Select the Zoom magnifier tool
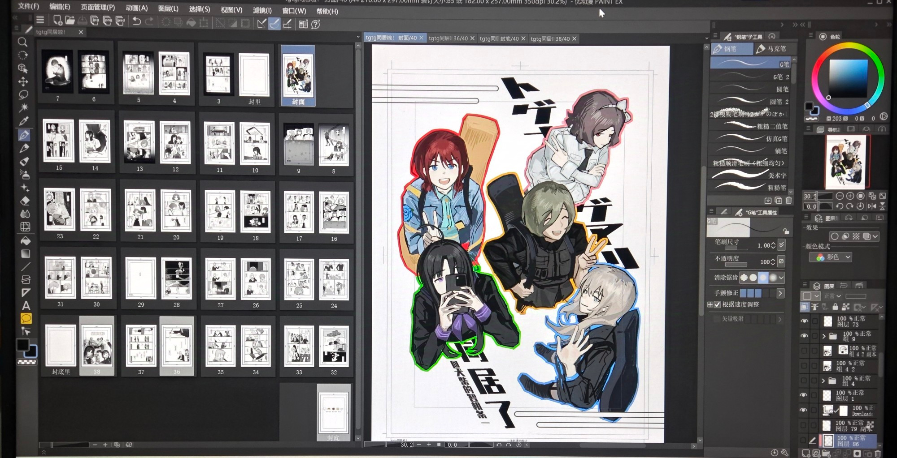The image size is (897, 458). (x=22, y=42)
